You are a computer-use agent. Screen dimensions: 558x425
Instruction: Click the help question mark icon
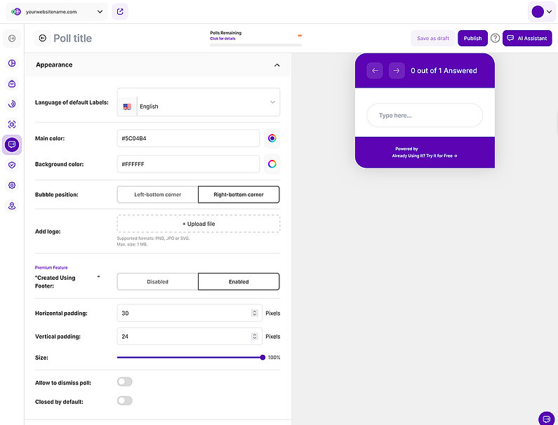[495, 38]
